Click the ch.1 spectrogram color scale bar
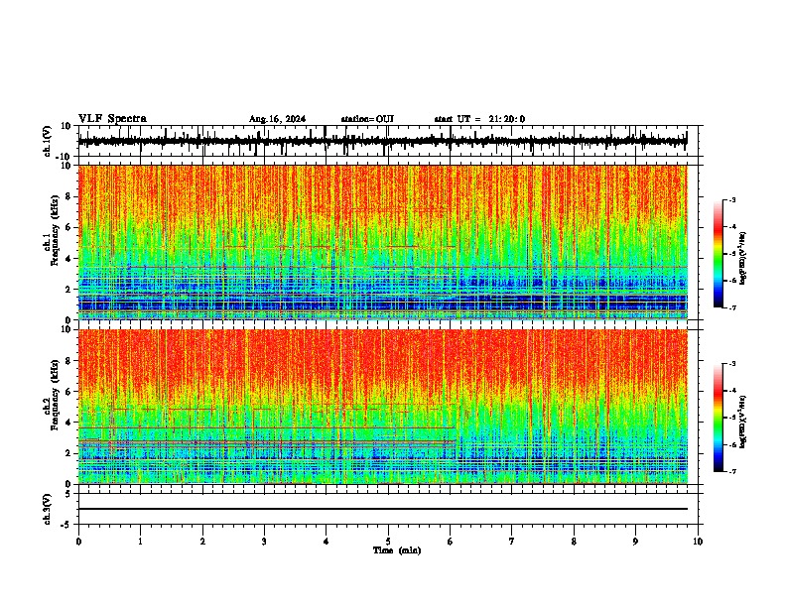Image resolution: width=786 pixels, height=607 pixels. 719,254
